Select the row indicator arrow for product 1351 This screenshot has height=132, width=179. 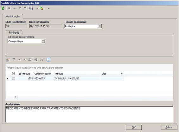click(7, 79)
